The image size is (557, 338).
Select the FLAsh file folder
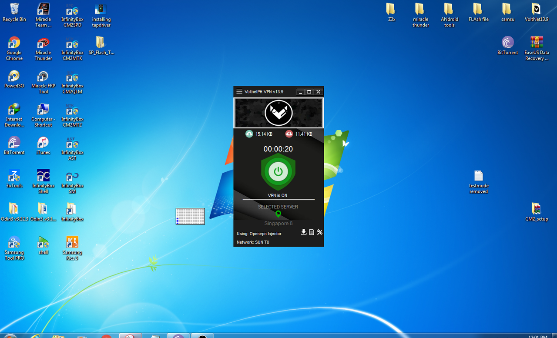[x=478, y=12]
